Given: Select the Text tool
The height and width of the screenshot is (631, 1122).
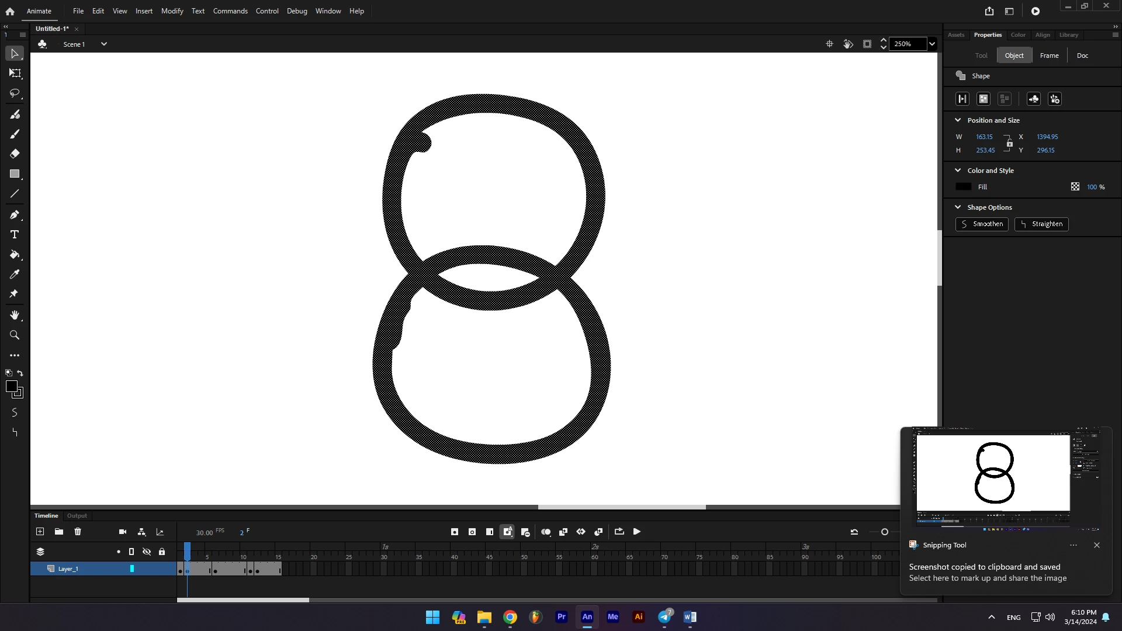Looking at the screenshot, I should click(15, 234).
